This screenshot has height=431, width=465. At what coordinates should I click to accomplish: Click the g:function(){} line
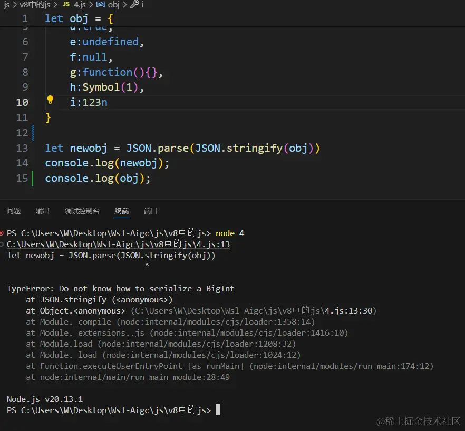point(116,72)
